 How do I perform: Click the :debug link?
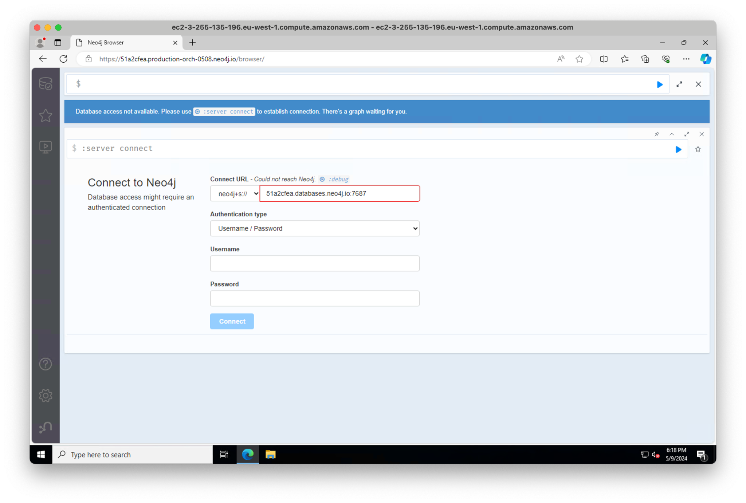tap(334, 179)
